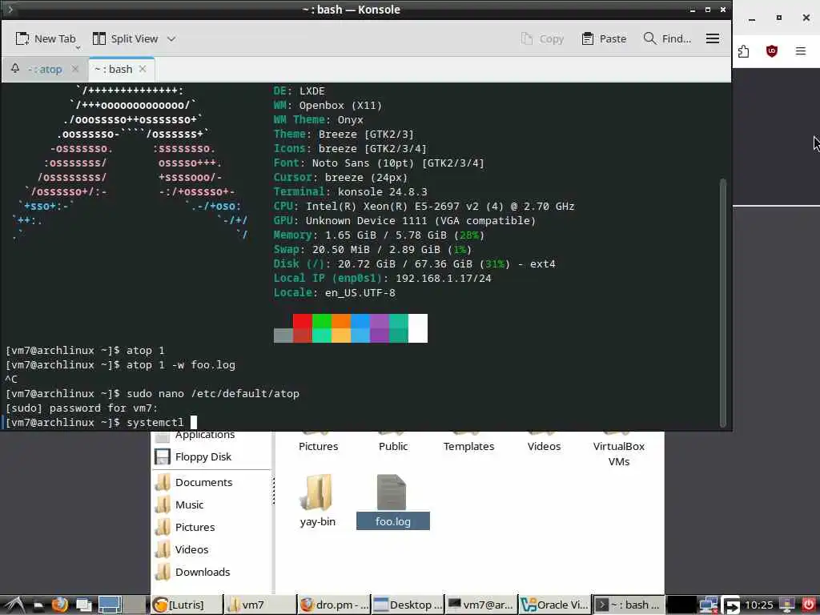820x615 pixels.
Task: Click the network tray icon
Action: tap(708, 605)
